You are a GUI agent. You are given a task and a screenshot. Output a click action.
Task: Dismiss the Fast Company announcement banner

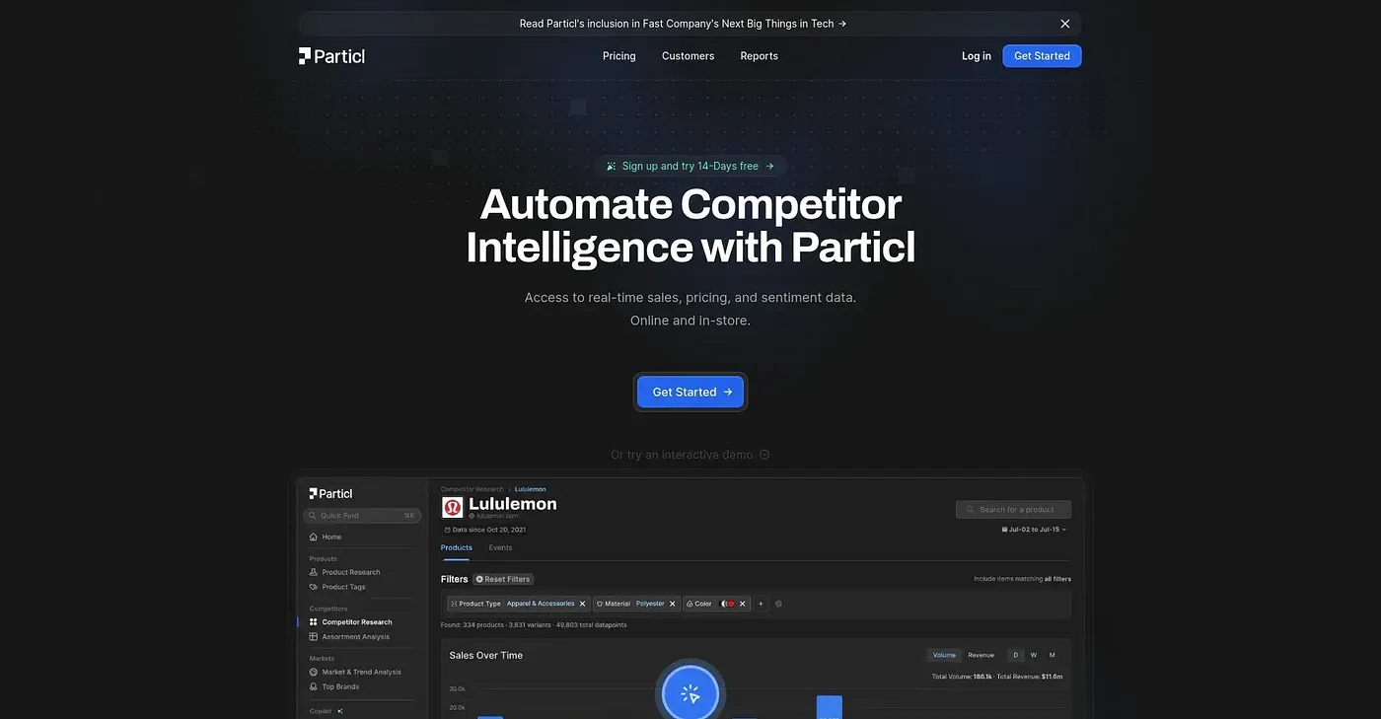[x=1065, y=24]
